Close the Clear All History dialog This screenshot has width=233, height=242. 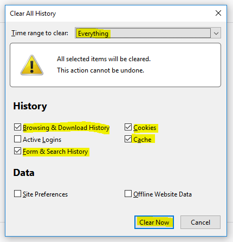click(218, 13)
